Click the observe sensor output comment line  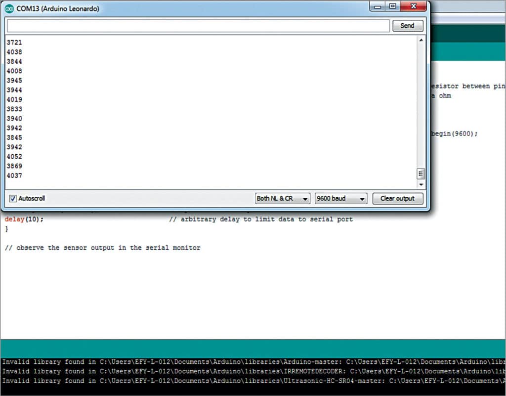coord(103,248)
